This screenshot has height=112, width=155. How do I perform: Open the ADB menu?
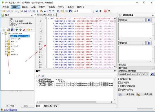(34, 7)
